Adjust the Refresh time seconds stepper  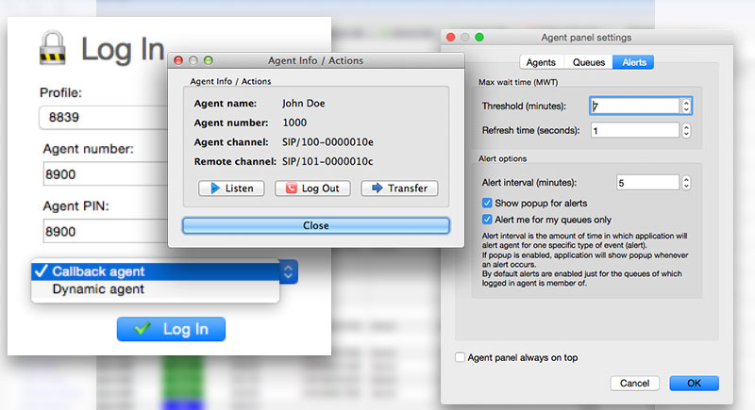(x=686, y=130)
